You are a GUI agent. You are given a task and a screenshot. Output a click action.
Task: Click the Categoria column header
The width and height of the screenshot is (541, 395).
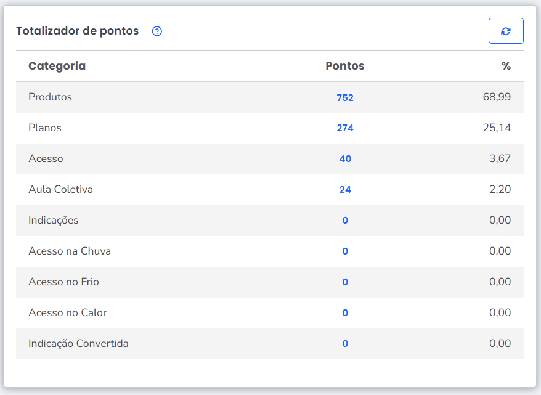coord(57,66)
